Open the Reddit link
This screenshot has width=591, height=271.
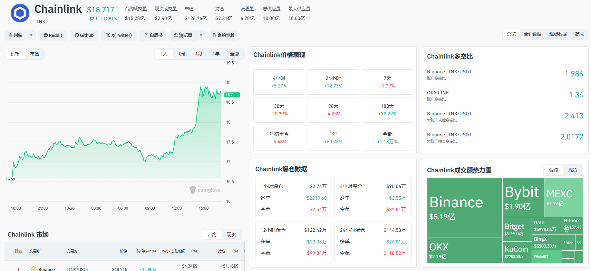click(x=53, y=35)
